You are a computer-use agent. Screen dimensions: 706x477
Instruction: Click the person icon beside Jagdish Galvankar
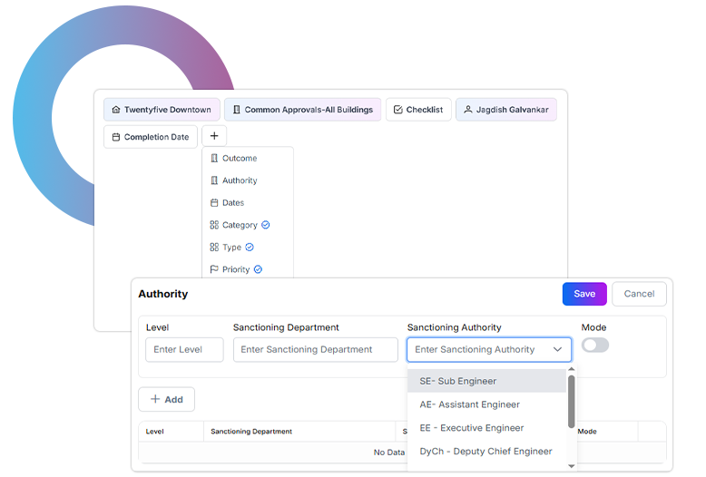467,110
